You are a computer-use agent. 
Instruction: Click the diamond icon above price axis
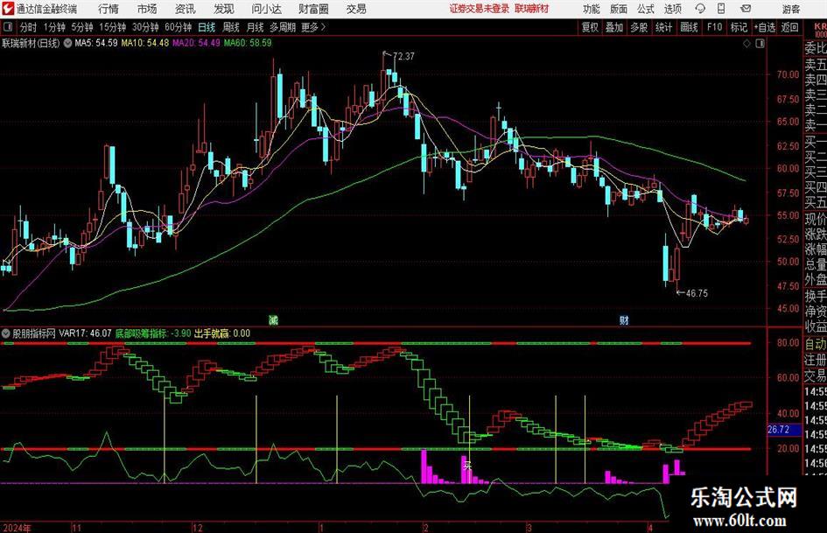[746, 43]
